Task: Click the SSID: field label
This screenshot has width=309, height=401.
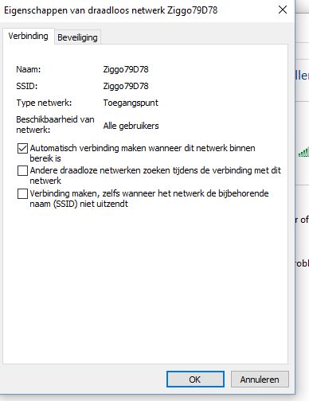Action: point(27,86)
